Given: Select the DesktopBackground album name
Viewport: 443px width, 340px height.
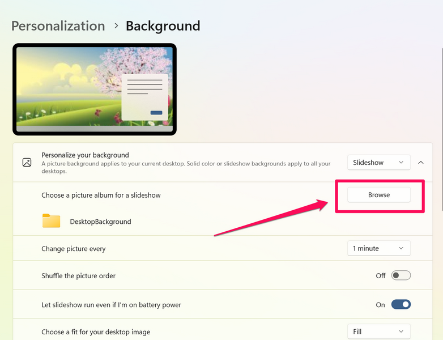Looking at the screenshot, I should 100,222.
